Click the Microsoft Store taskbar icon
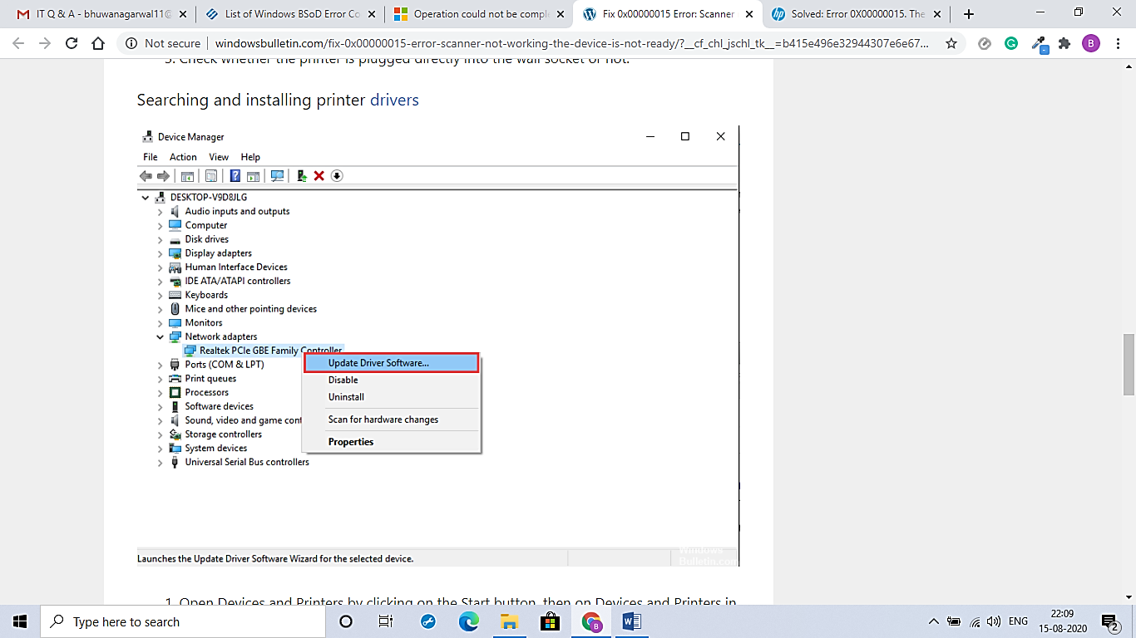The height and width of the screenshot is (638, 1136). [550, 621]
